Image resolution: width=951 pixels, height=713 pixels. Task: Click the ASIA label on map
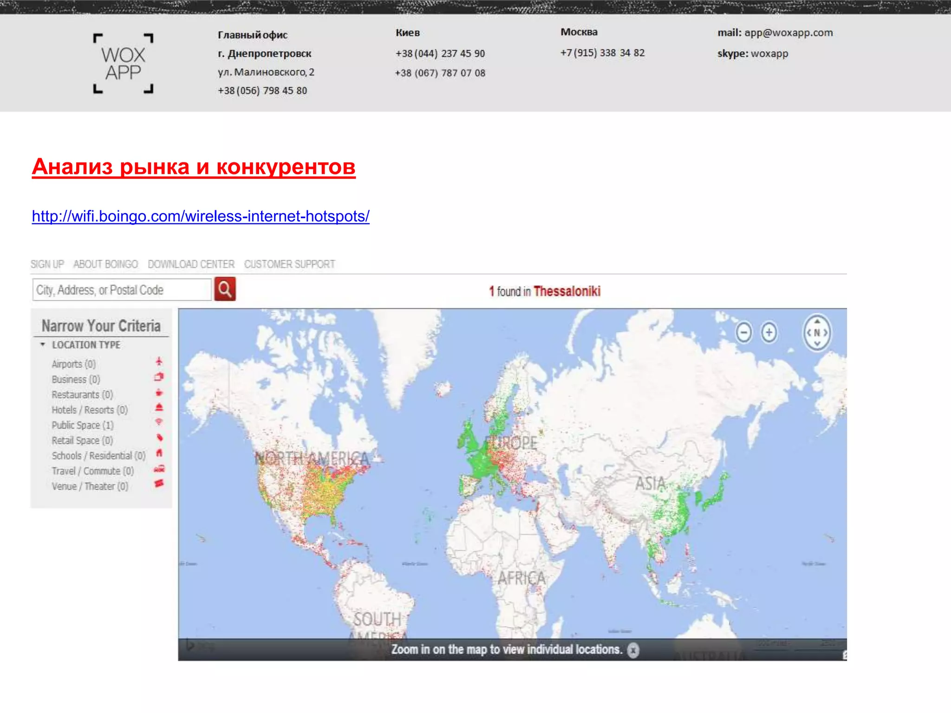coord(650,483)
